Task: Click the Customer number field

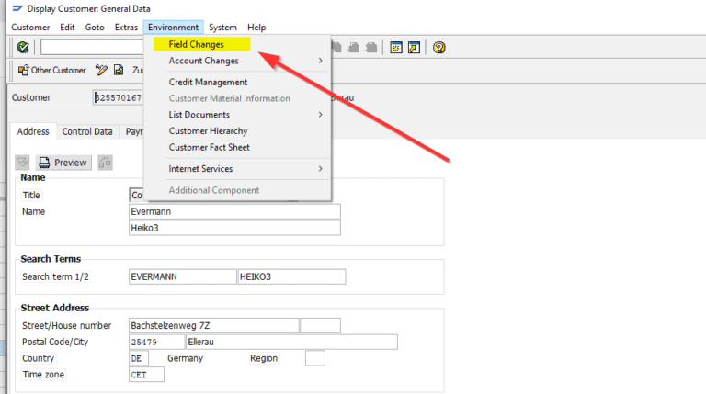Action: coord(118,97)
